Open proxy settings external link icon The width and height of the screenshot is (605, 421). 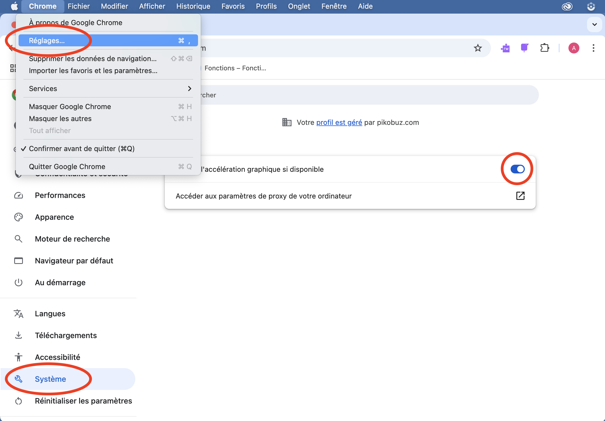coord(520,196)
